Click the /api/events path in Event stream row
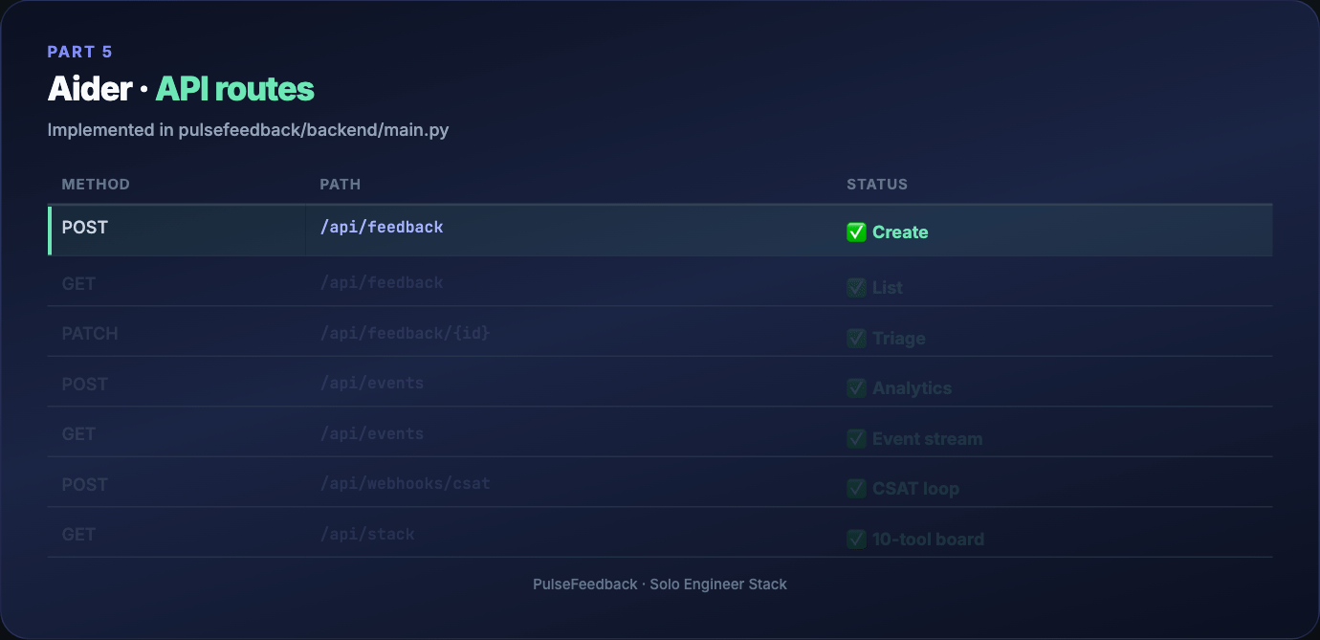Image resolution: width=1320 pixels, height=640 pixels. [x=372, y=434]
